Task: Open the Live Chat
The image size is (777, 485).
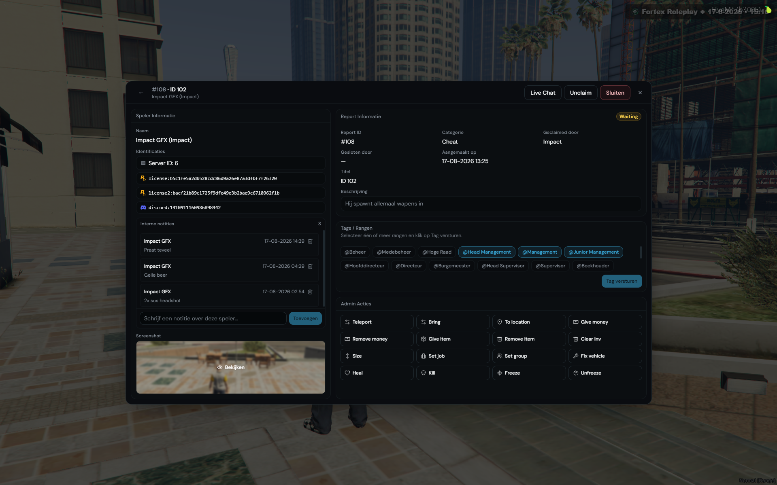Action: click(x=543, y=93)
